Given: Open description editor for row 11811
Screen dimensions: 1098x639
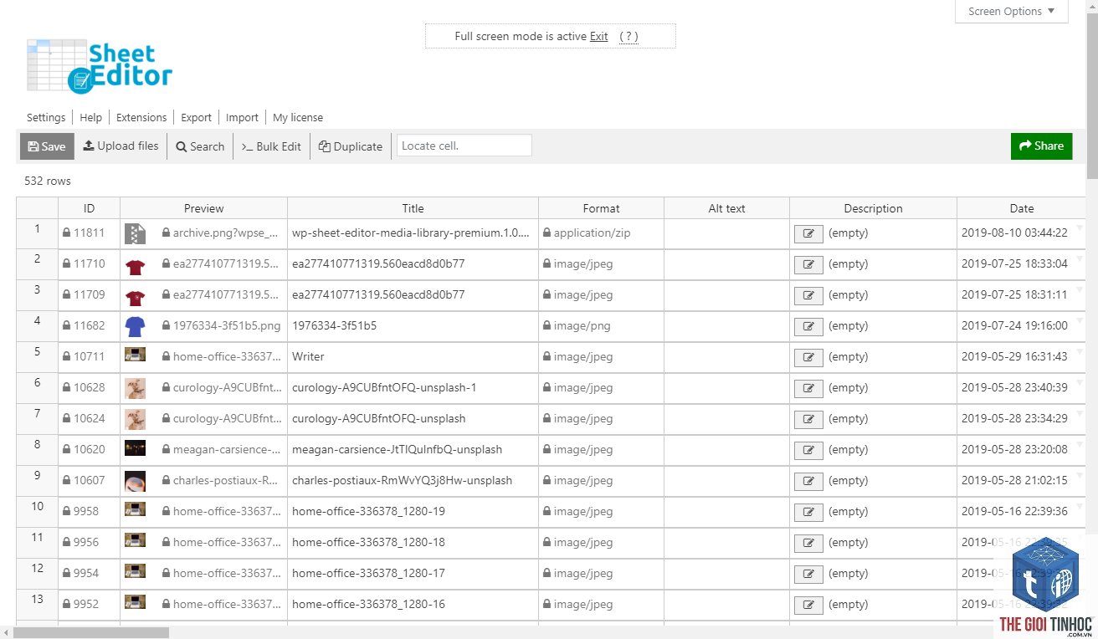Looking at the screenshot, I should 808,234.
